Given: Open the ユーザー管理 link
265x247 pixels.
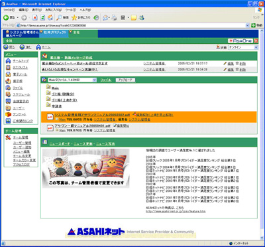Looking at the screenshot, I should point(22,143).
